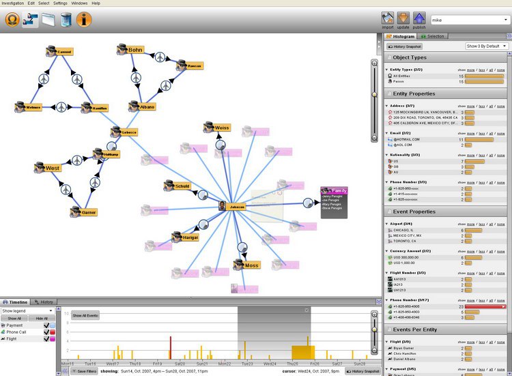Toggle the Payment event checkbox
The image size is (512, 376).
(x=46, y=326)
